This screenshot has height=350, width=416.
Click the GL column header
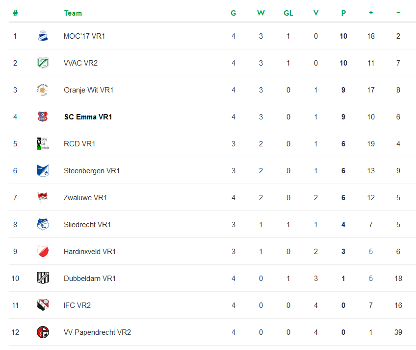coord(288,13)
